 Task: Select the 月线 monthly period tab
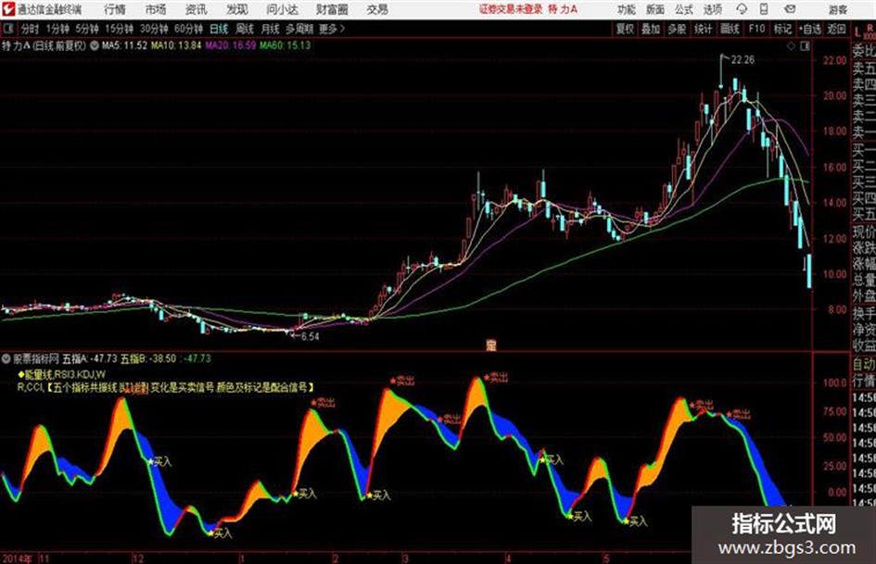point(271,29)
